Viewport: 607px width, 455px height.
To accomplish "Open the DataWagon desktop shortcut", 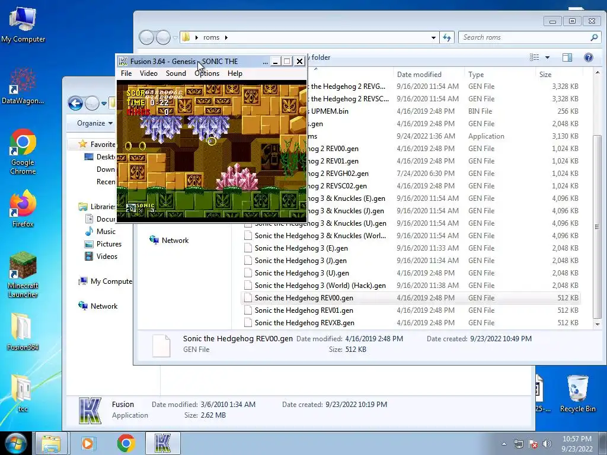I will click(23, 86).
